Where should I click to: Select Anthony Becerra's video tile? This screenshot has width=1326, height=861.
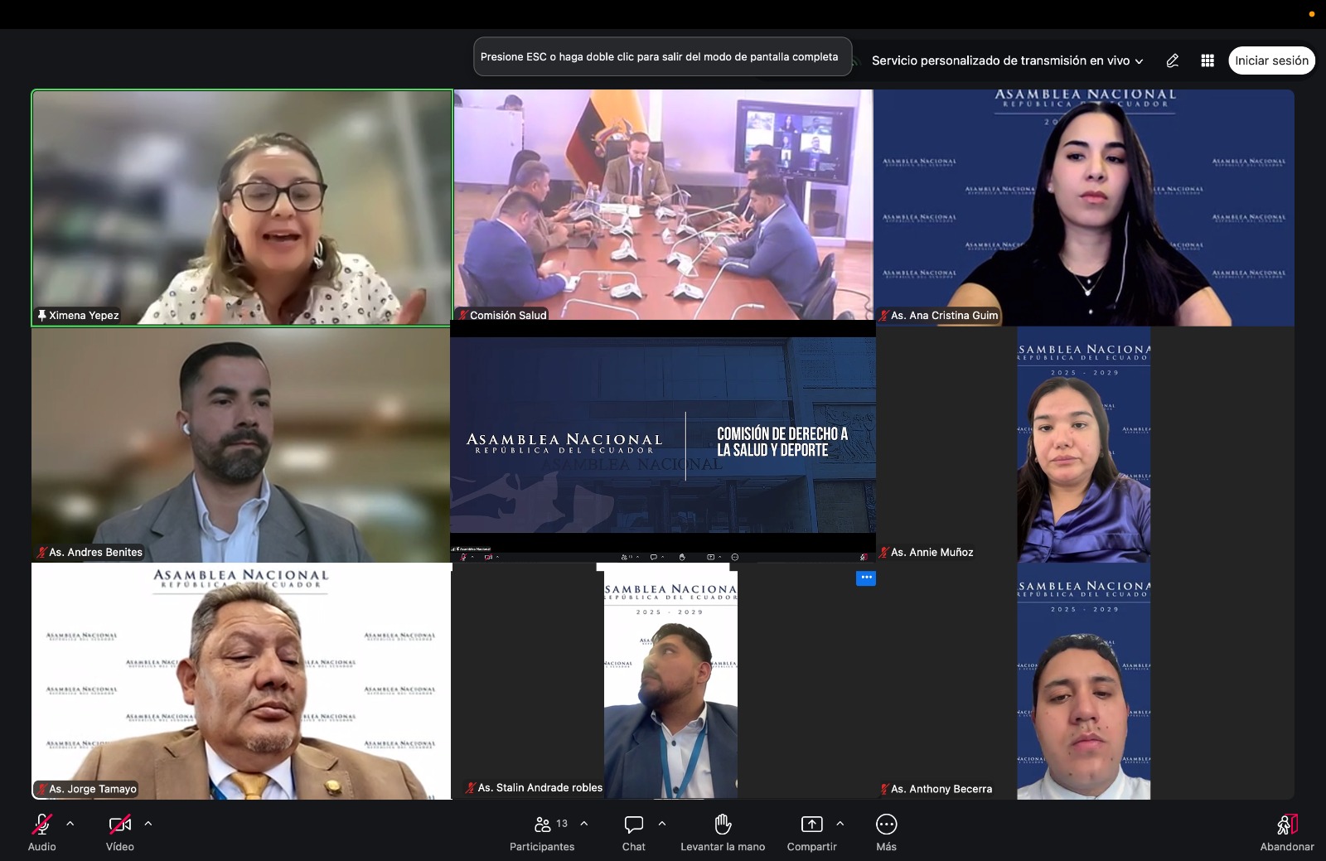(1085, 681)
